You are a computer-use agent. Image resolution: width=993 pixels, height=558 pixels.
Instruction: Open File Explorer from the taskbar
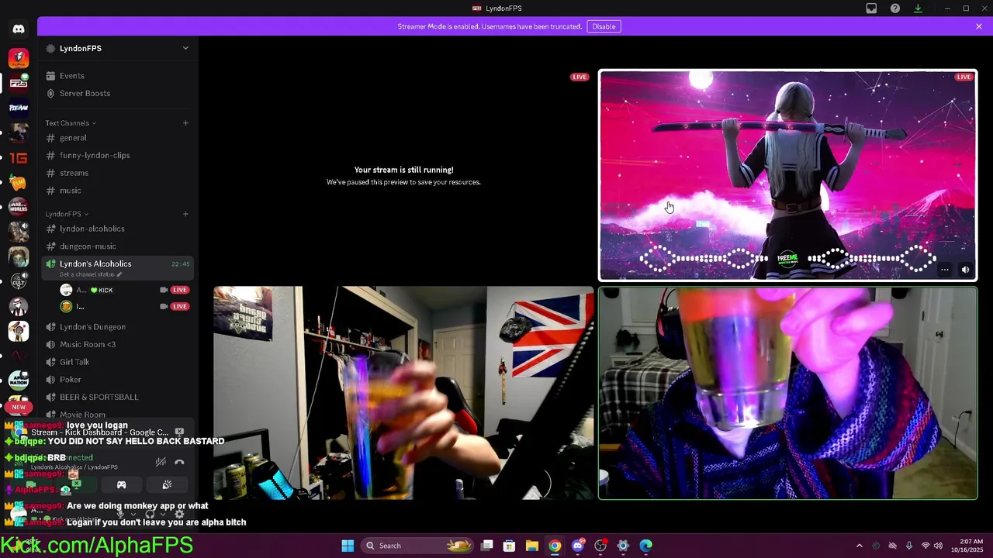pos(532,546)
